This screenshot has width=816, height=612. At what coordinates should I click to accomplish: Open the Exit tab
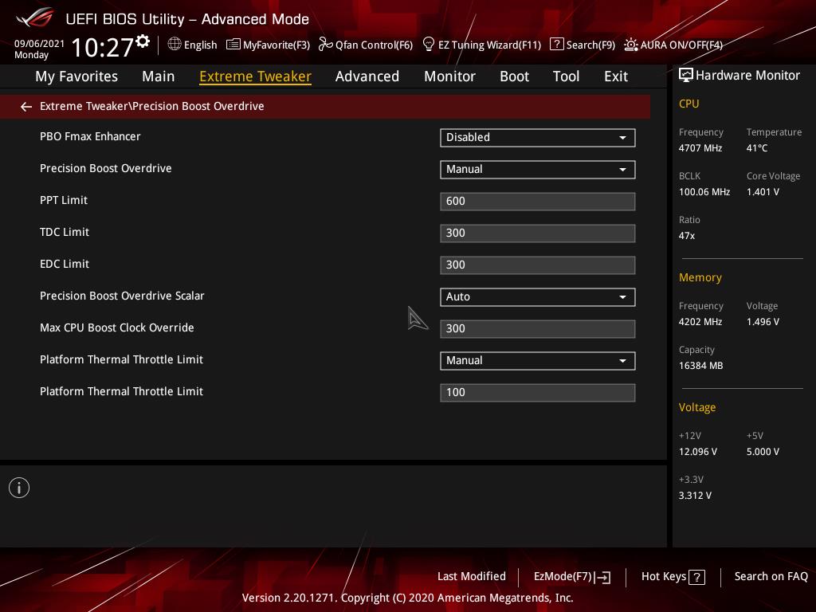pyautogui.click(x=616, y=76)
